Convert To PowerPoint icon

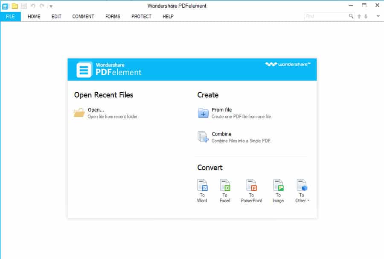(251, 185)
